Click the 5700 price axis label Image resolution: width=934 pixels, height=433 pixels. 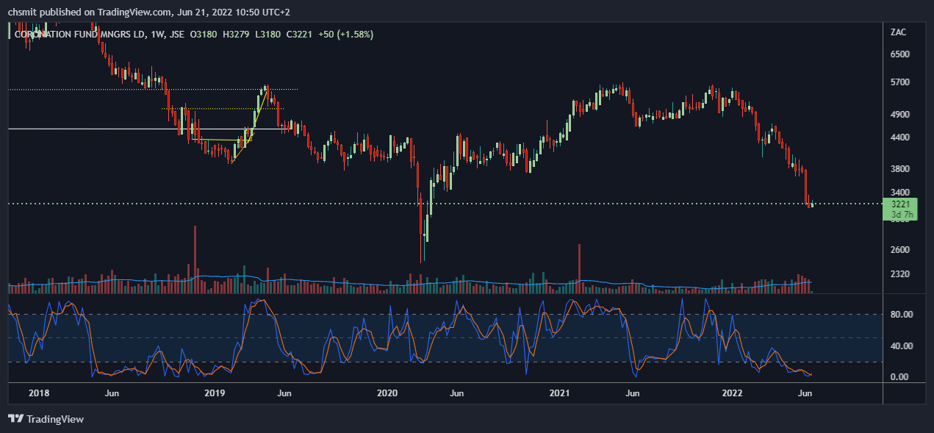click(900, 82)
